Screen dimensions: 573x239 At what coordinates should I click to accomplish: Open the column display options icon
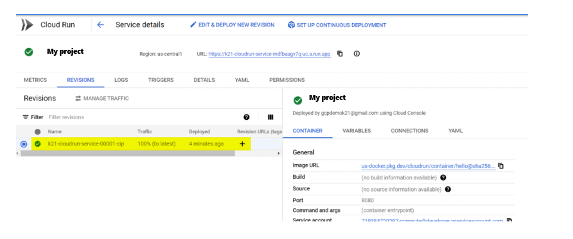(270, 117)
